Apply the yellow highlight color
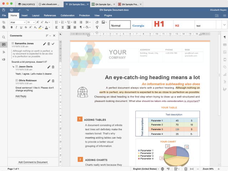 click(40, 27)
